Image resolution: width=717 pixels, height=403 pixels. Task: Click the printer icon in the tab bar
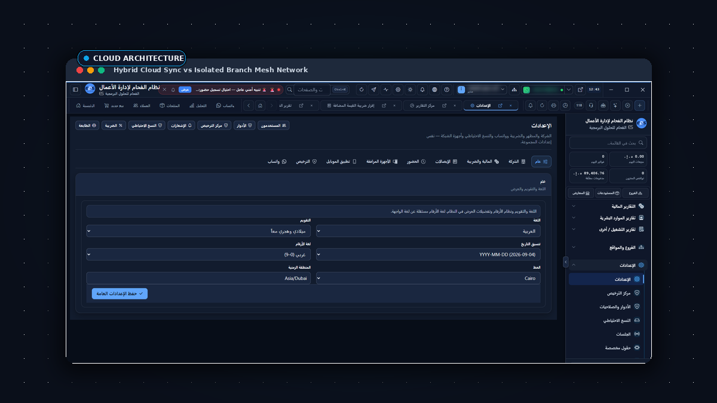pos(554,106)
